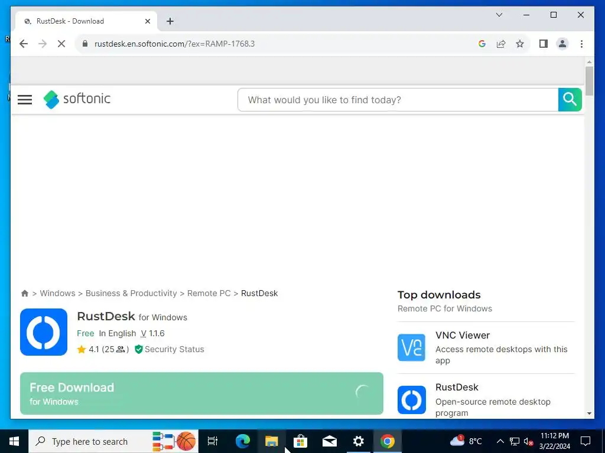Click Free price label
The image size is (605, 453).
85,334
